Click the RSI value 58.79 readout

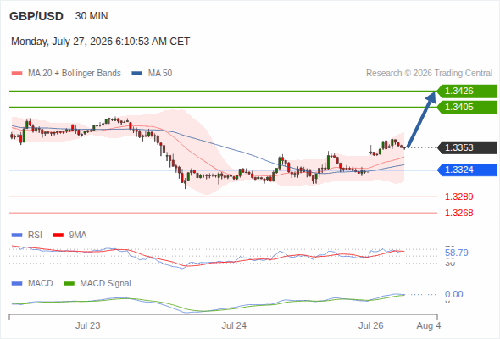pyautogui.click(x=457, y=253)
